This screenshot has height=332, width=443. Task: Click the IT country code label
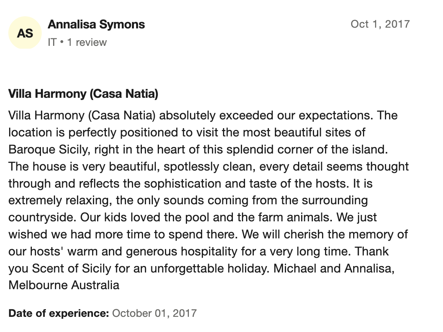click(52, 42)
